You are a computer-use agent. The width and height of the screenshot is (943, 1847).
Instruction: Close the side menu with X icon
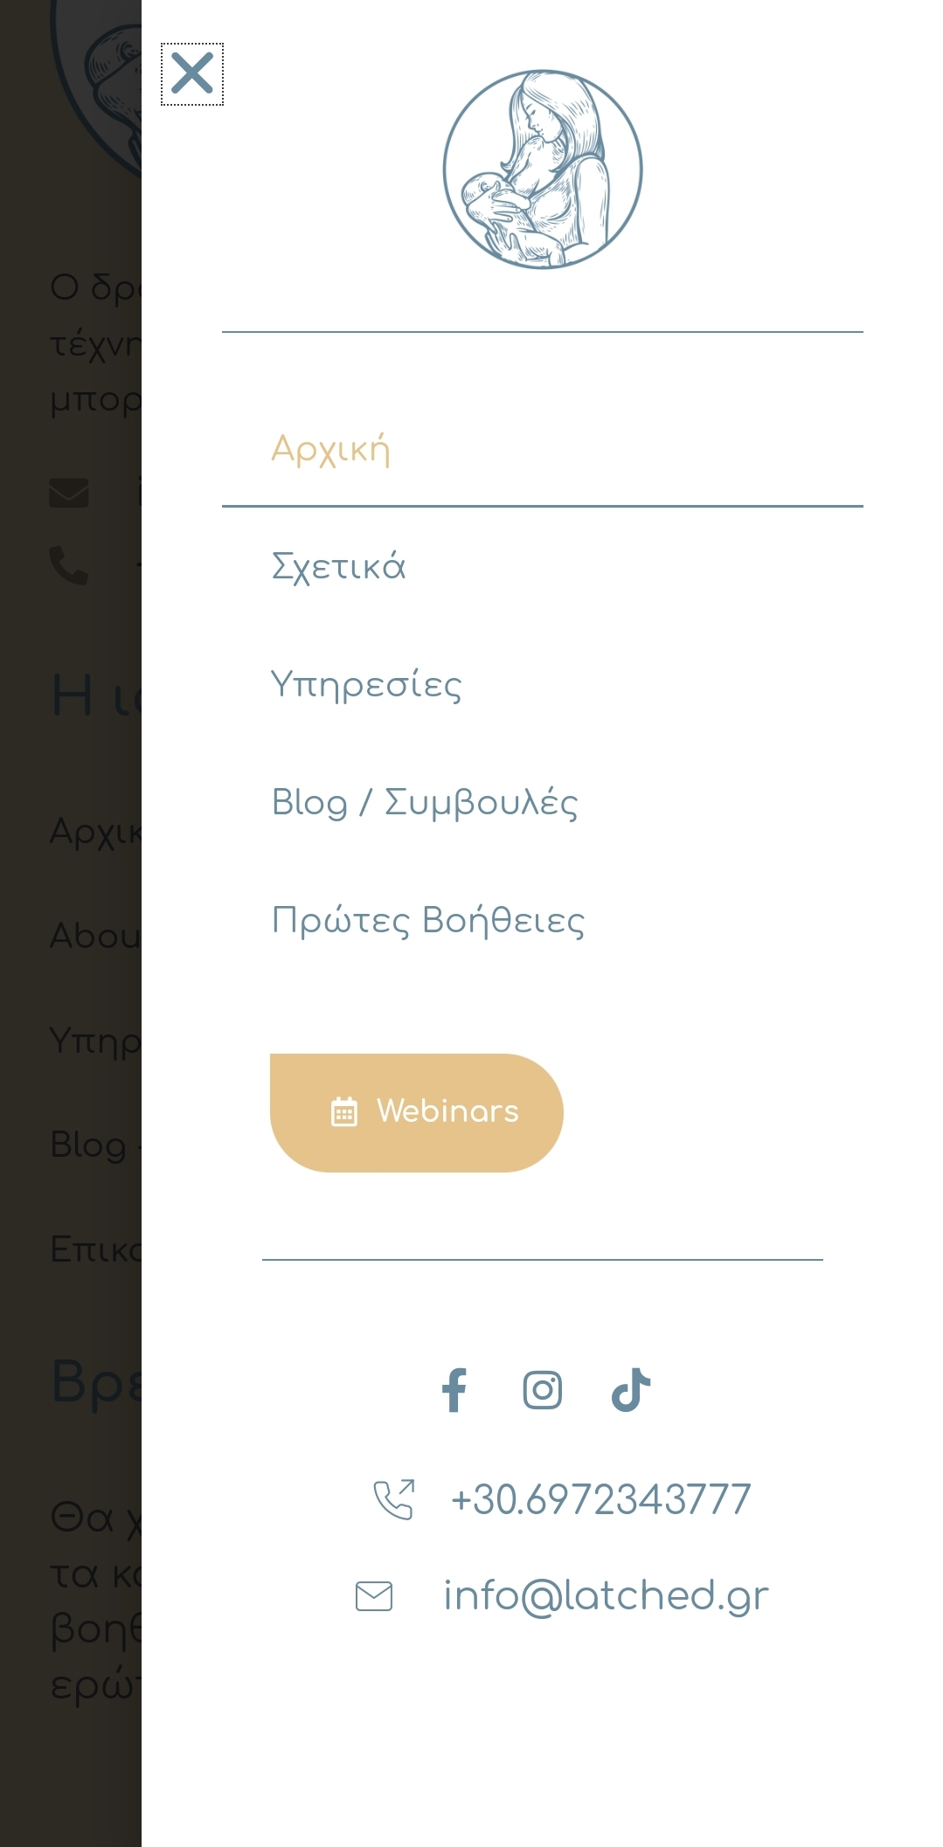(x=192, y=73)
